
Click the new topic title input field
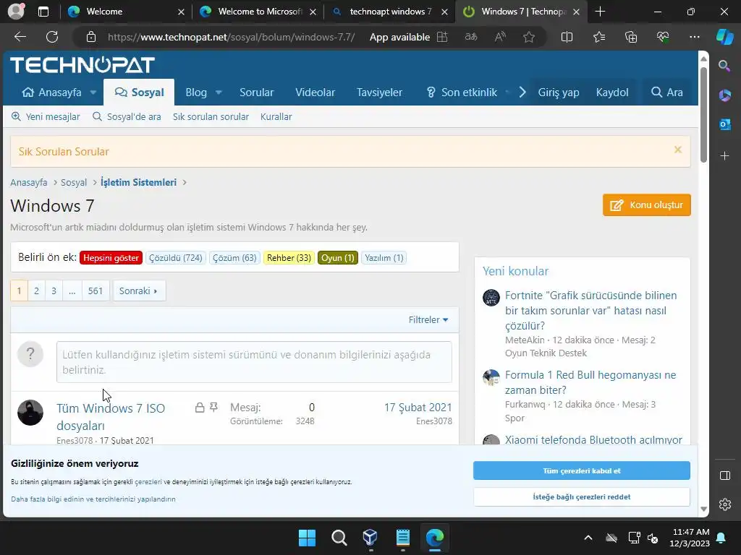tap(254, 362)
